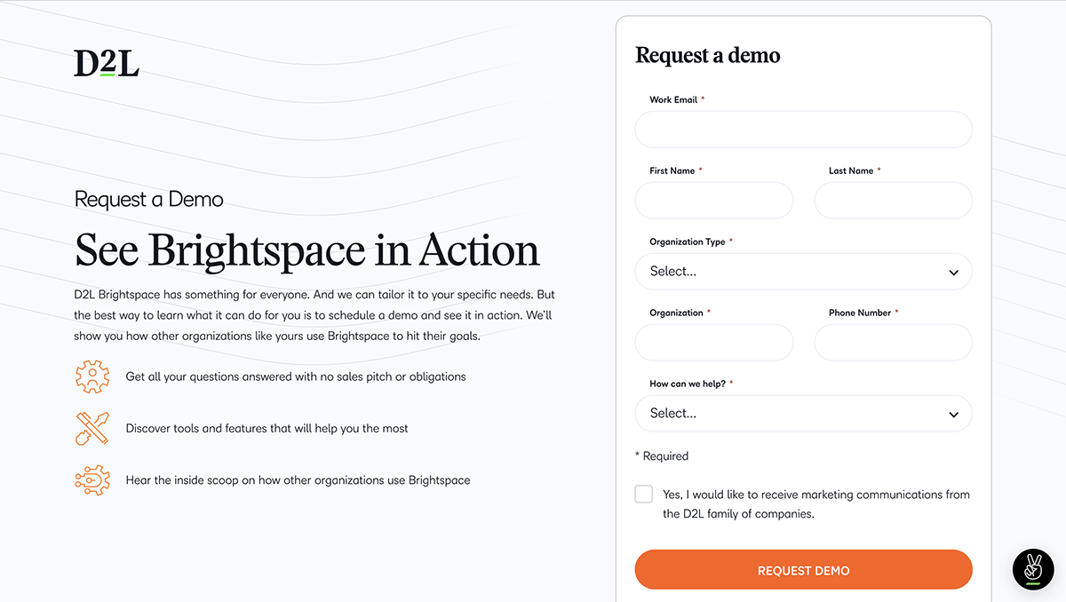Open the peace-hand widget in the corner
This screenshot has width=1066, height=602.
tap(1032, 570)
